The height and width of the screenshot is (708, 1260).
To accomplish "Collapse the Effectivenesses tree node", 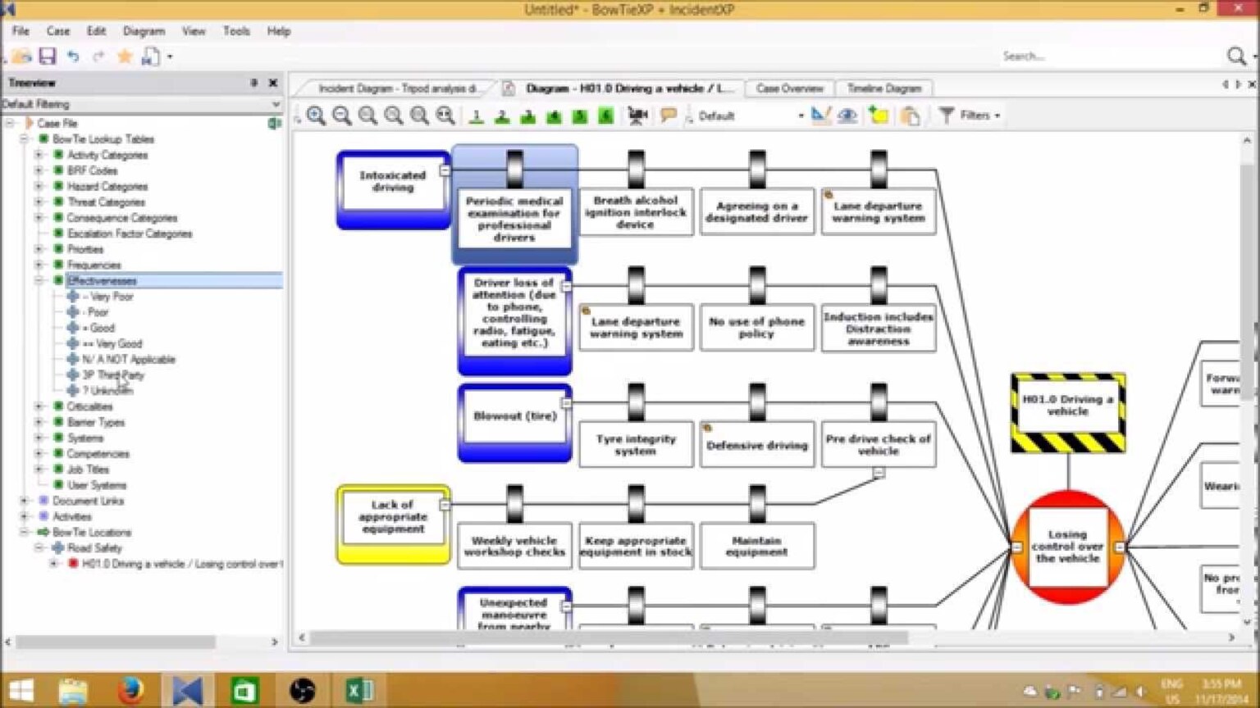I will pyautogui.click(x=39, y=281).
